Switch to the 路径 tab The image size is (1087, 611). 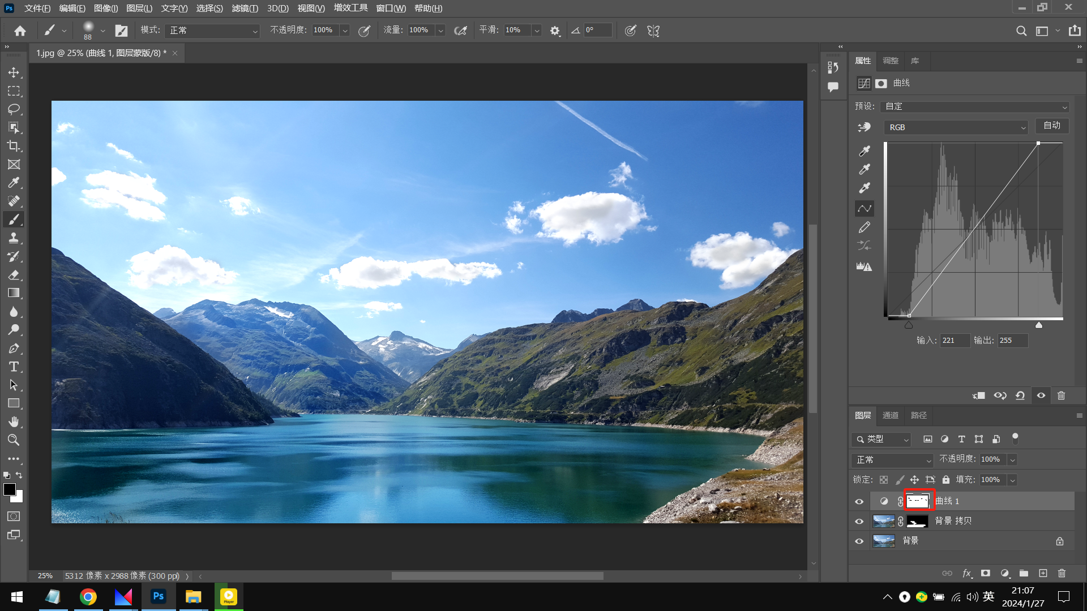tap(919, 415)
